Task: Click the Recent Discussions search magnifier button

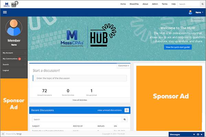Action: [125, 119]
